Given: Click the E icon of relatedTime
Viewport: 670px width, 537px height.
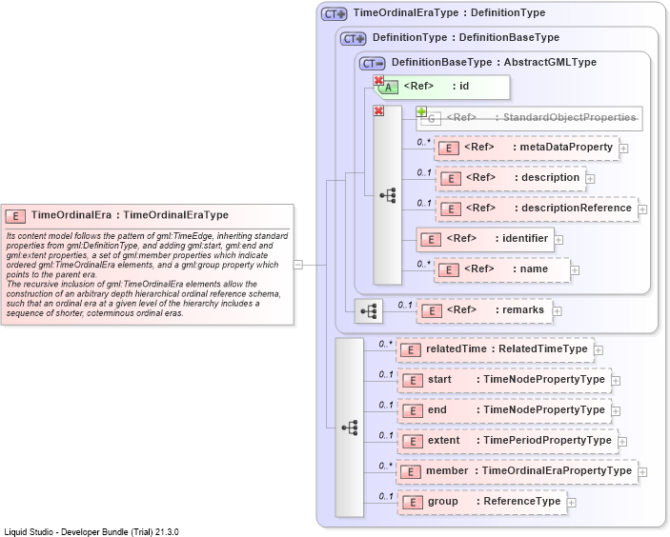Looking at the screenshot, I should tap(411, 350).
